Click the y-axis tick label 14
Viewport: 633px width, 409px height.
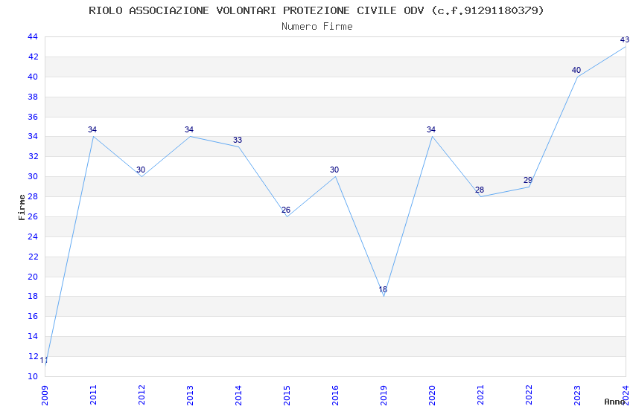coord(33,336)
